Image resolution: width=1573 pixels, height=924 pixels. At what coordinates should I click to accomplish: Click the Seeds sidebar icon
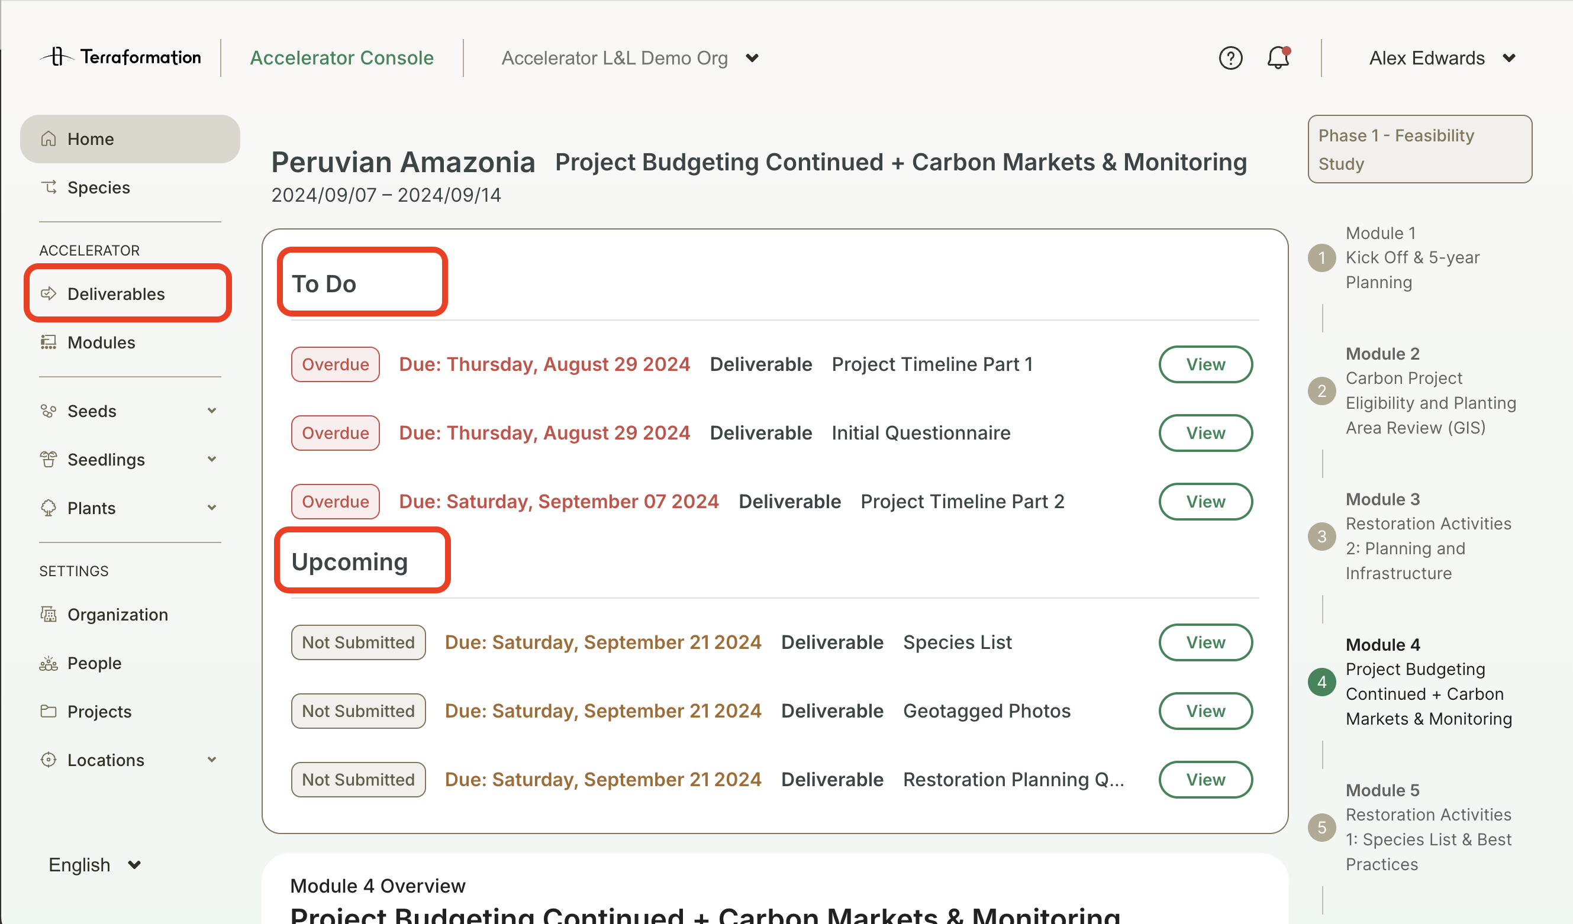[x=49, y=411]
